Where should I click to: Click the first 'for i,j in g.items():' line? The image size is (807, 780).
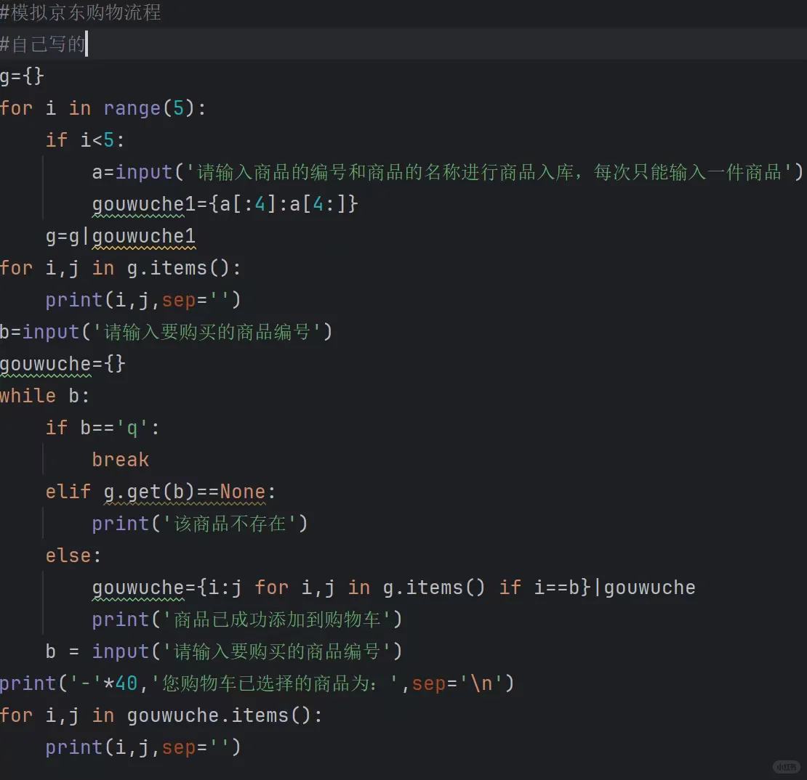pyautogui.click(x=121, y=268)
